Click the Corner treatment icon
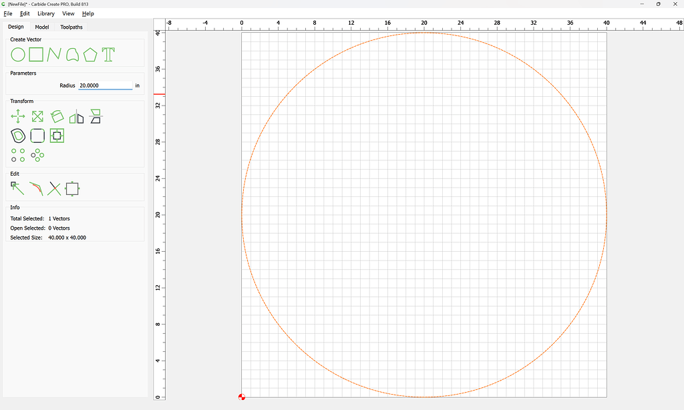The width and height of the screenshot is (684, 410). (x=37, y=136)
